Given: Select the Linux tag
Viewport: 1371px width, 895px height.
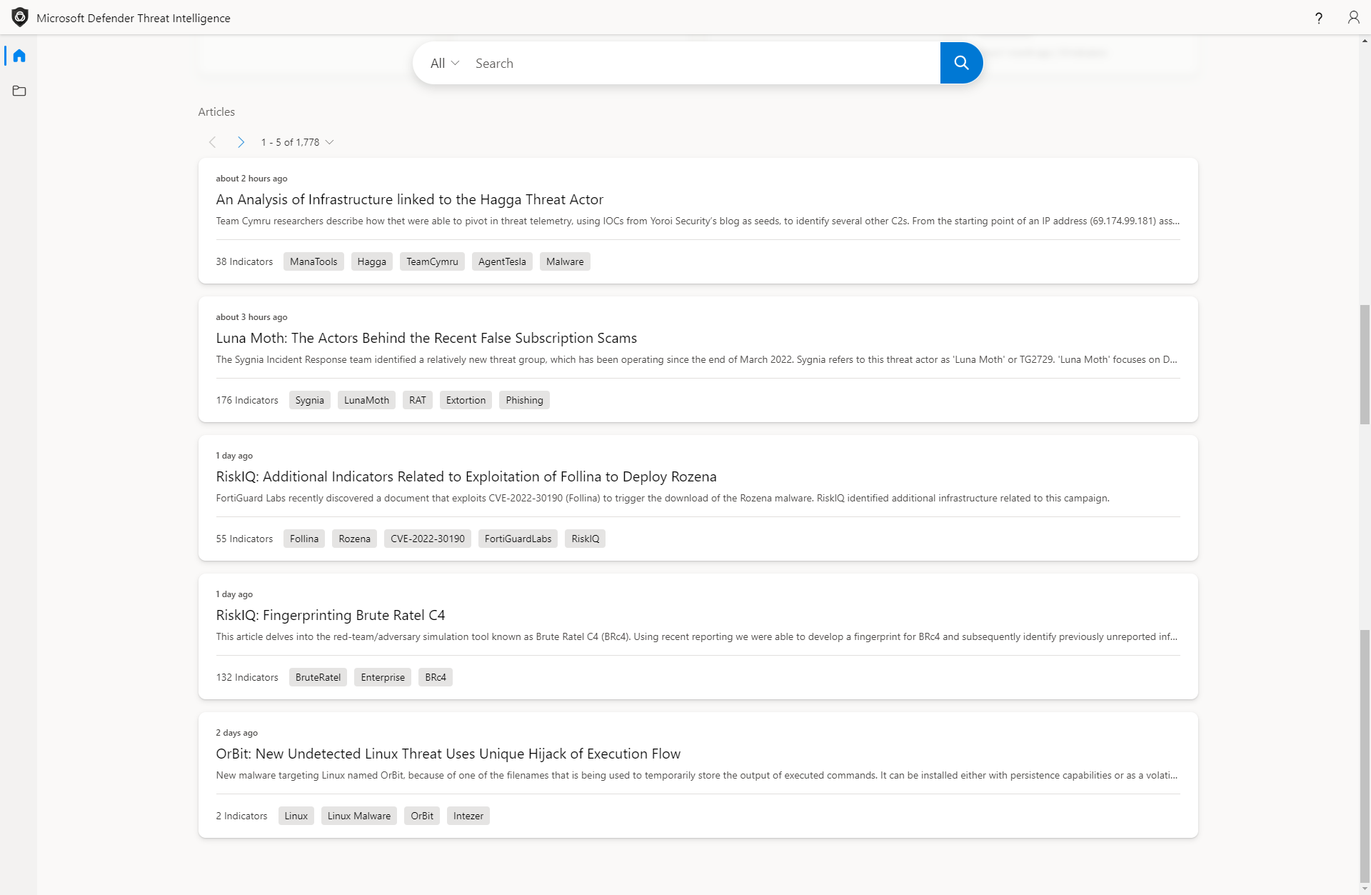Looking at the screenshot, I should [296, 816].
